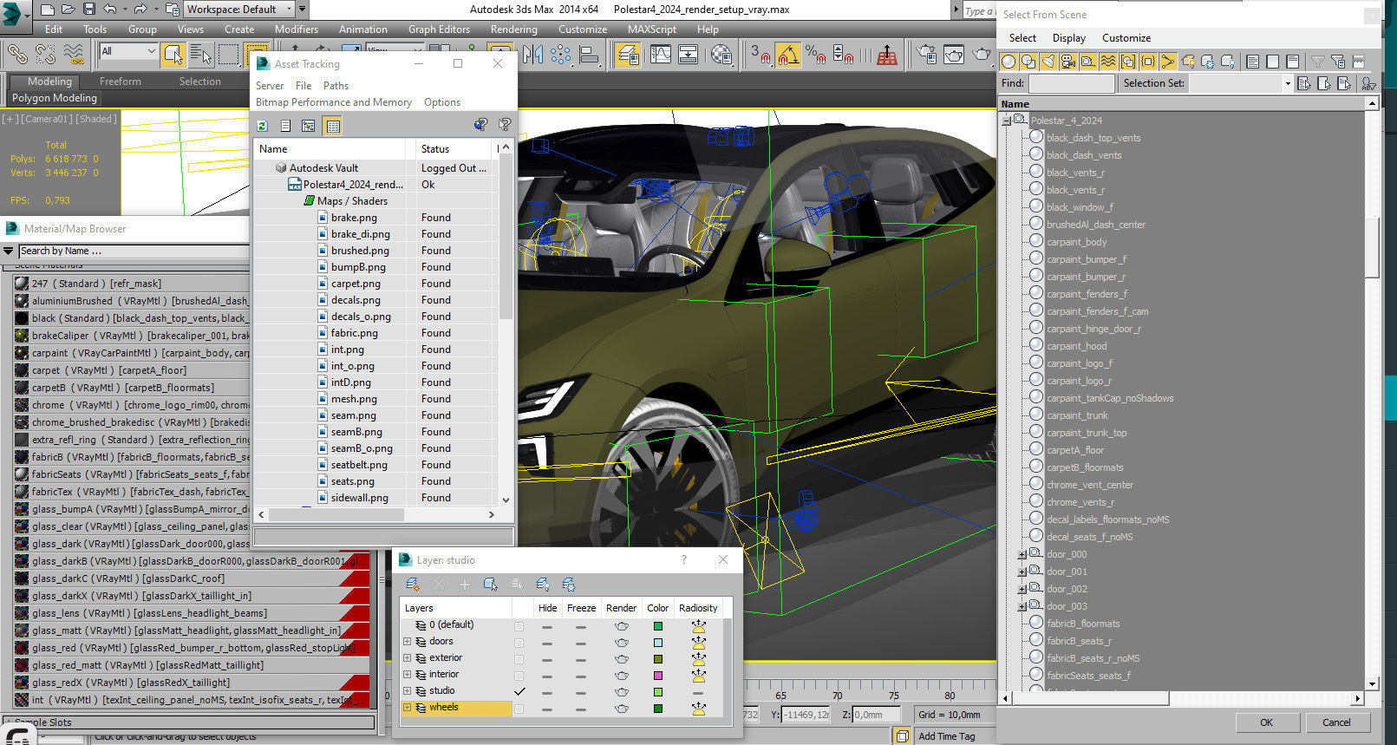Click Select by Name icon in main toolbar

click(x=200, y=55)
